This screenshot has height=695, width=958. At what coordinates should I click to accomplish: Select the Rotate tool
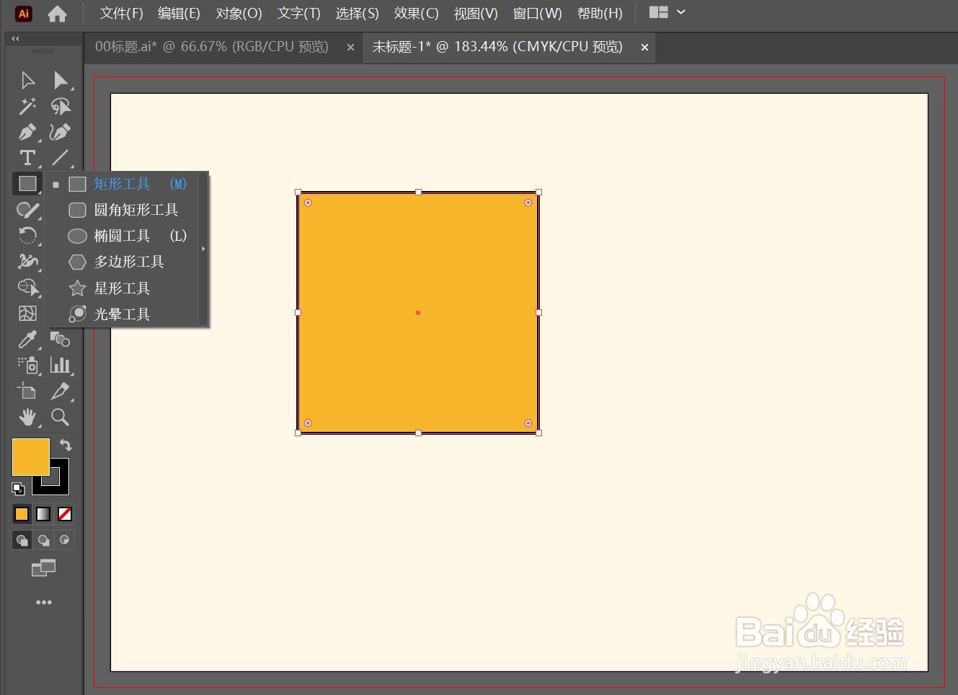pyautogui.click(x=27, y=236)
